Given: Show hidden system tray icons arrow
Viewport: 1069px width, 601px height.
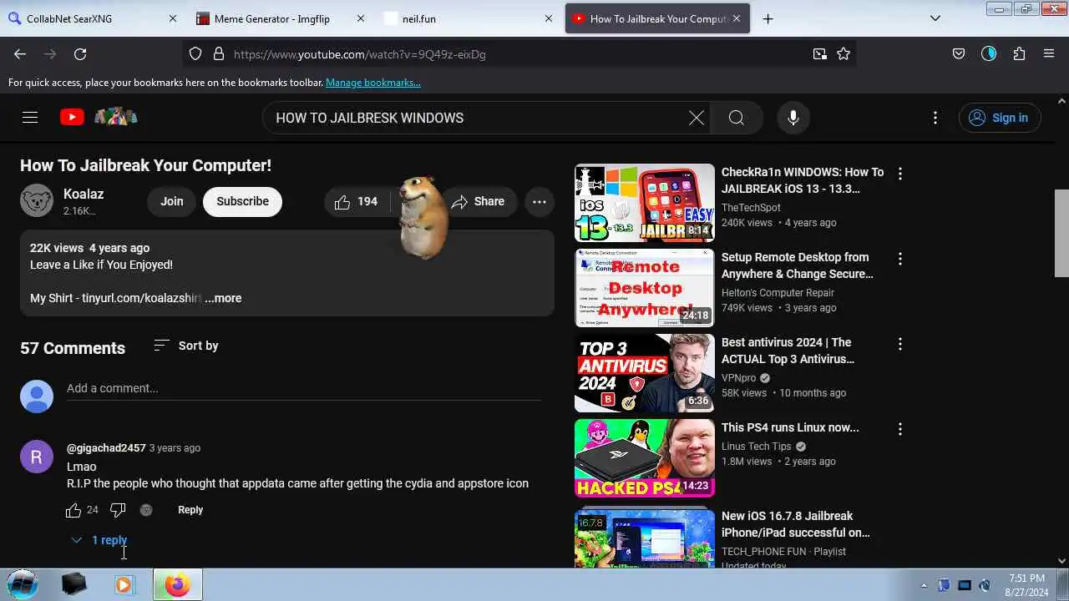Looking at the screenshot, I should click(924, 585).
